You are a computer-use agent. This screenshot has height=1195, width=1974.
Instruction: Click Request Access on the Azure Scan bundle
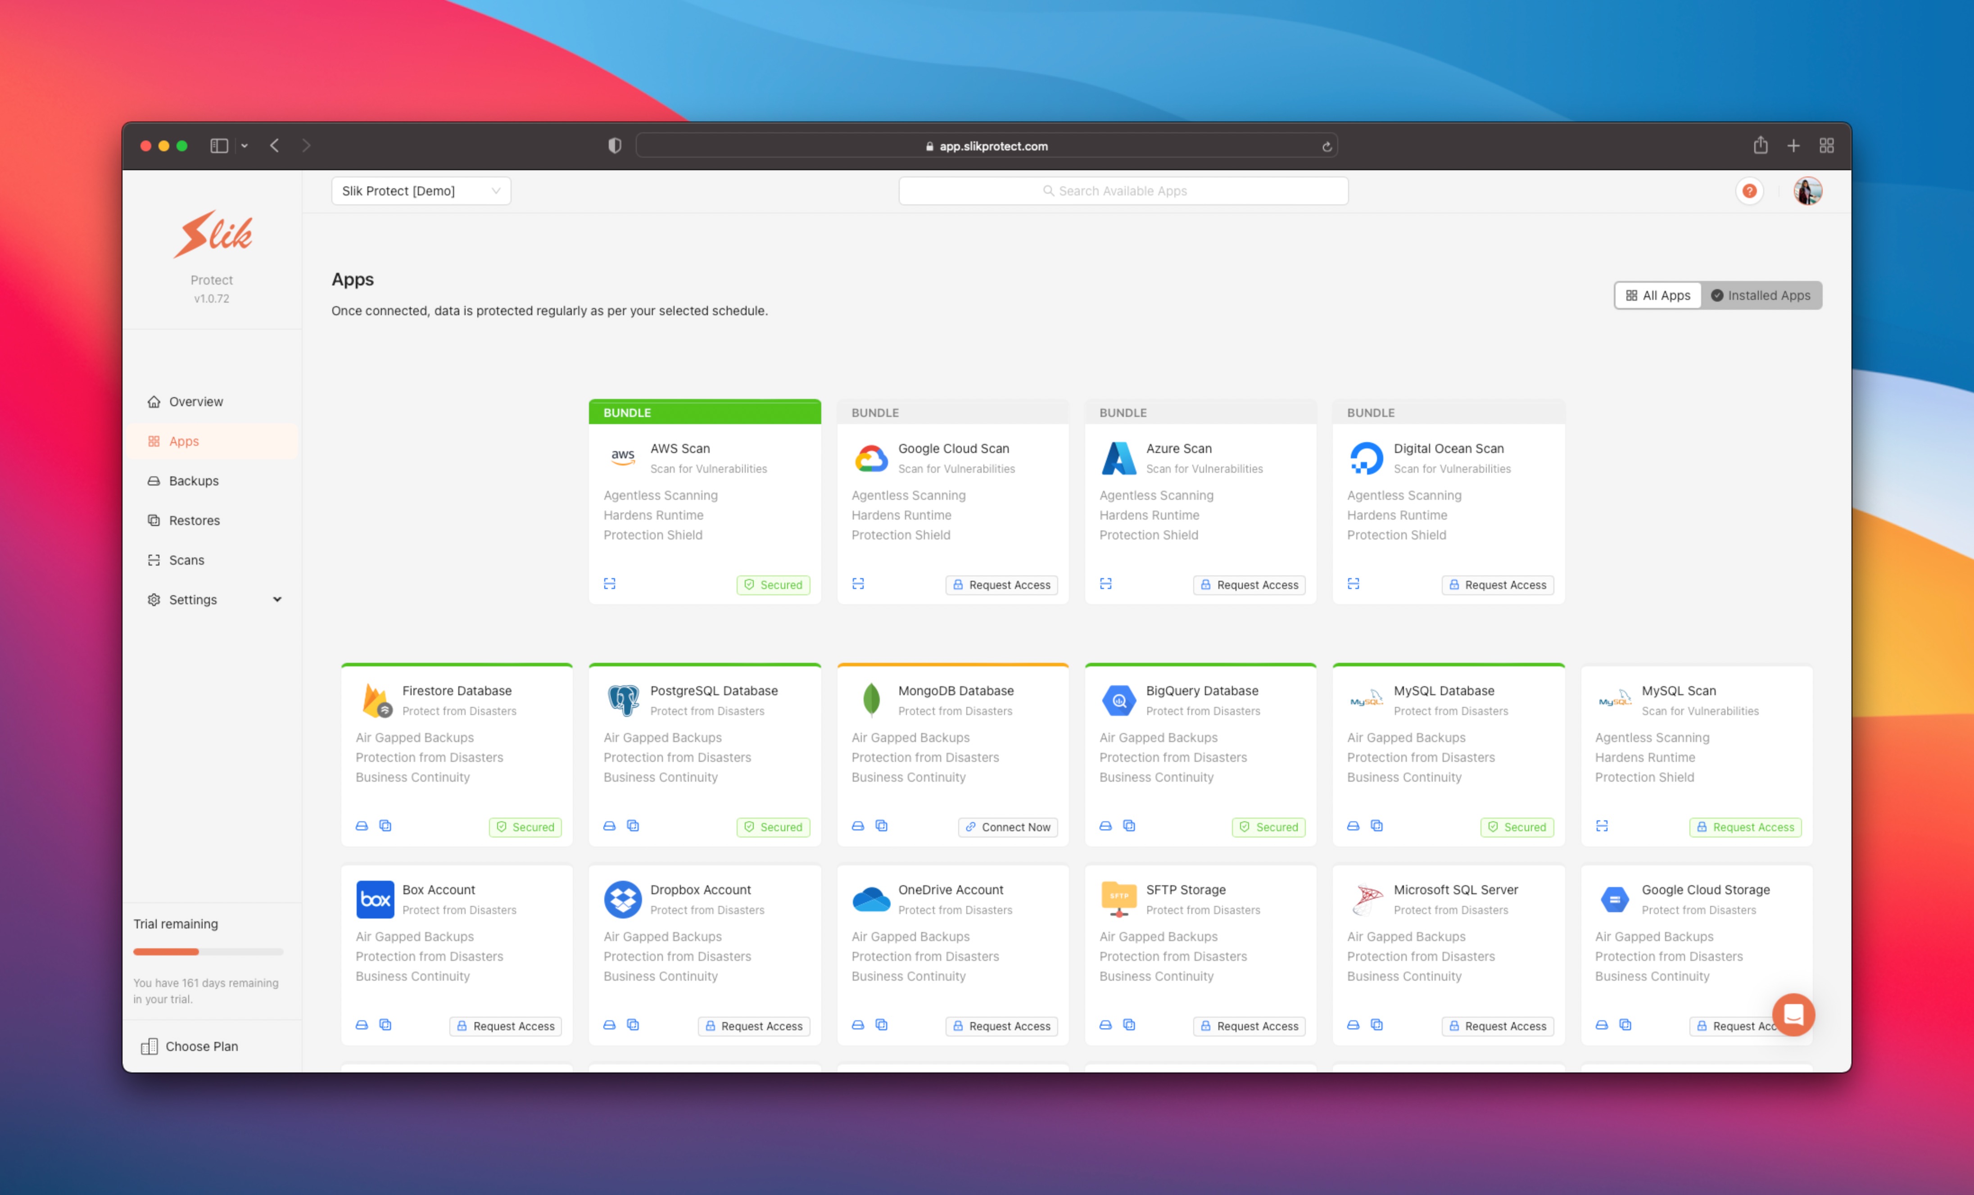tap(1249, 585)
